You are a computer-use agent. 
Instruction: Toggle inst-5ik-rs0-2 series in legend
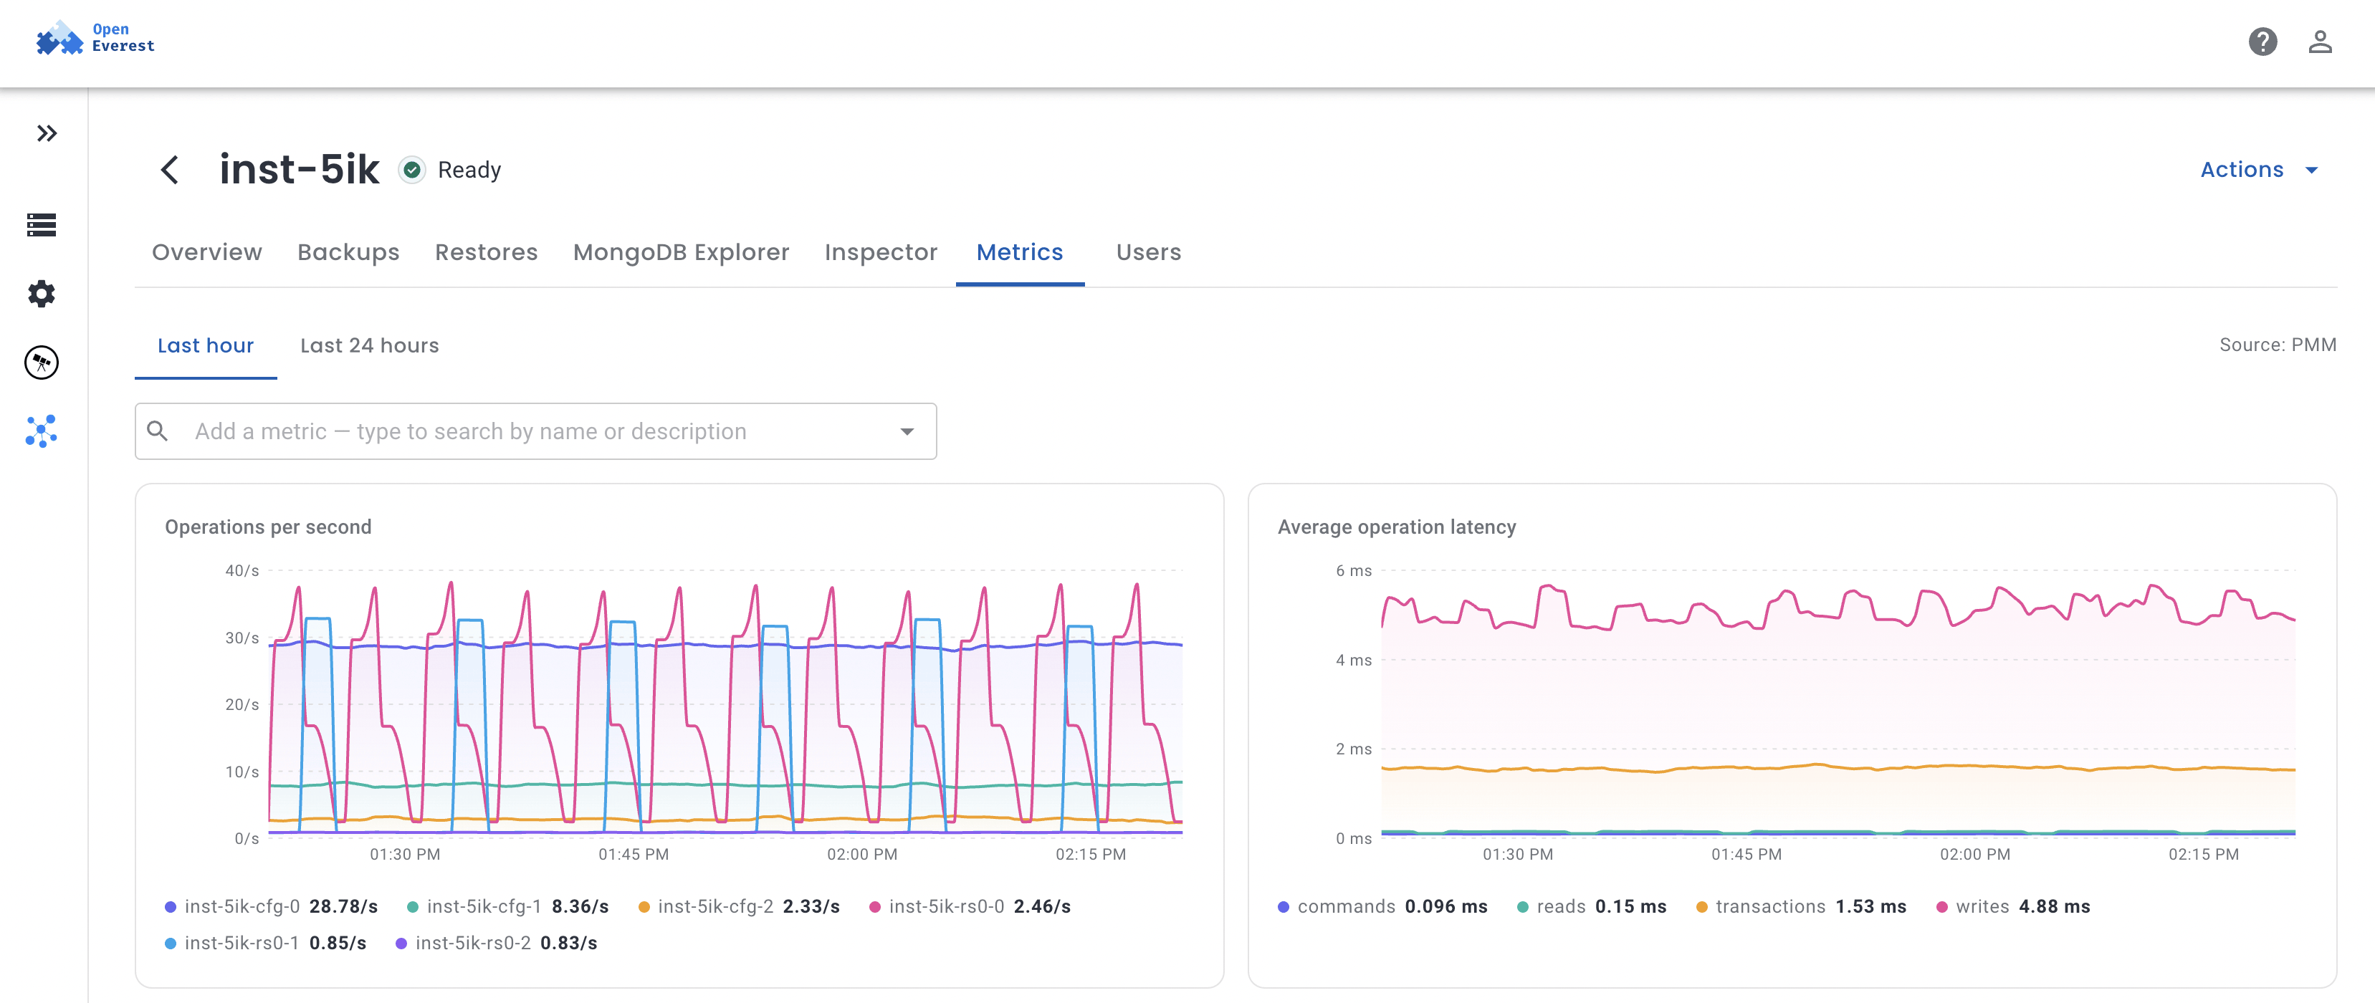tap(496, 943)
